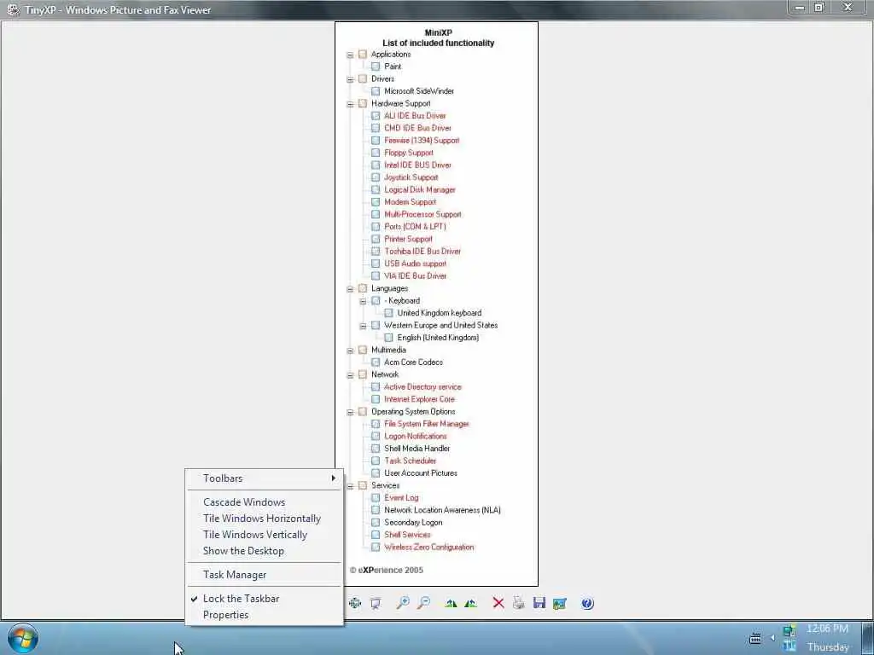Collapse the Keyboard subnode
The width and height of the screenshot is (874, 655).
coord(363,301)
